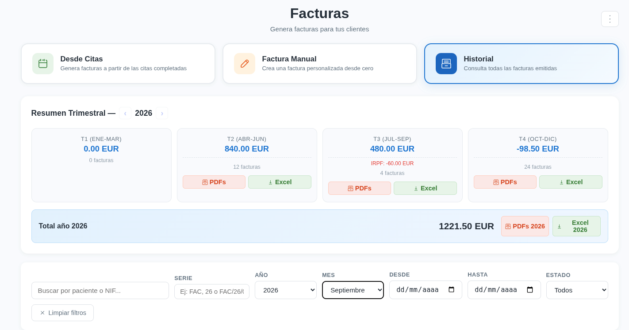The height and width of the screenshot is (330, 629).
Task: Click the orange pencil icon for Factura Manual
Action: (x=245, y=64)
